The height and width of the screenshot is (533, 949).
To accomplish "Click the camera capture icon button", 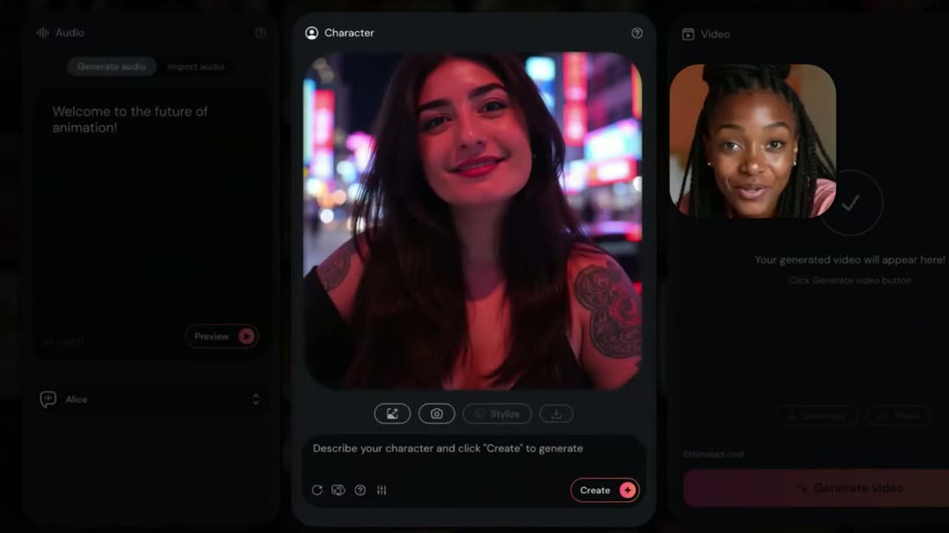I will (437, 414).
